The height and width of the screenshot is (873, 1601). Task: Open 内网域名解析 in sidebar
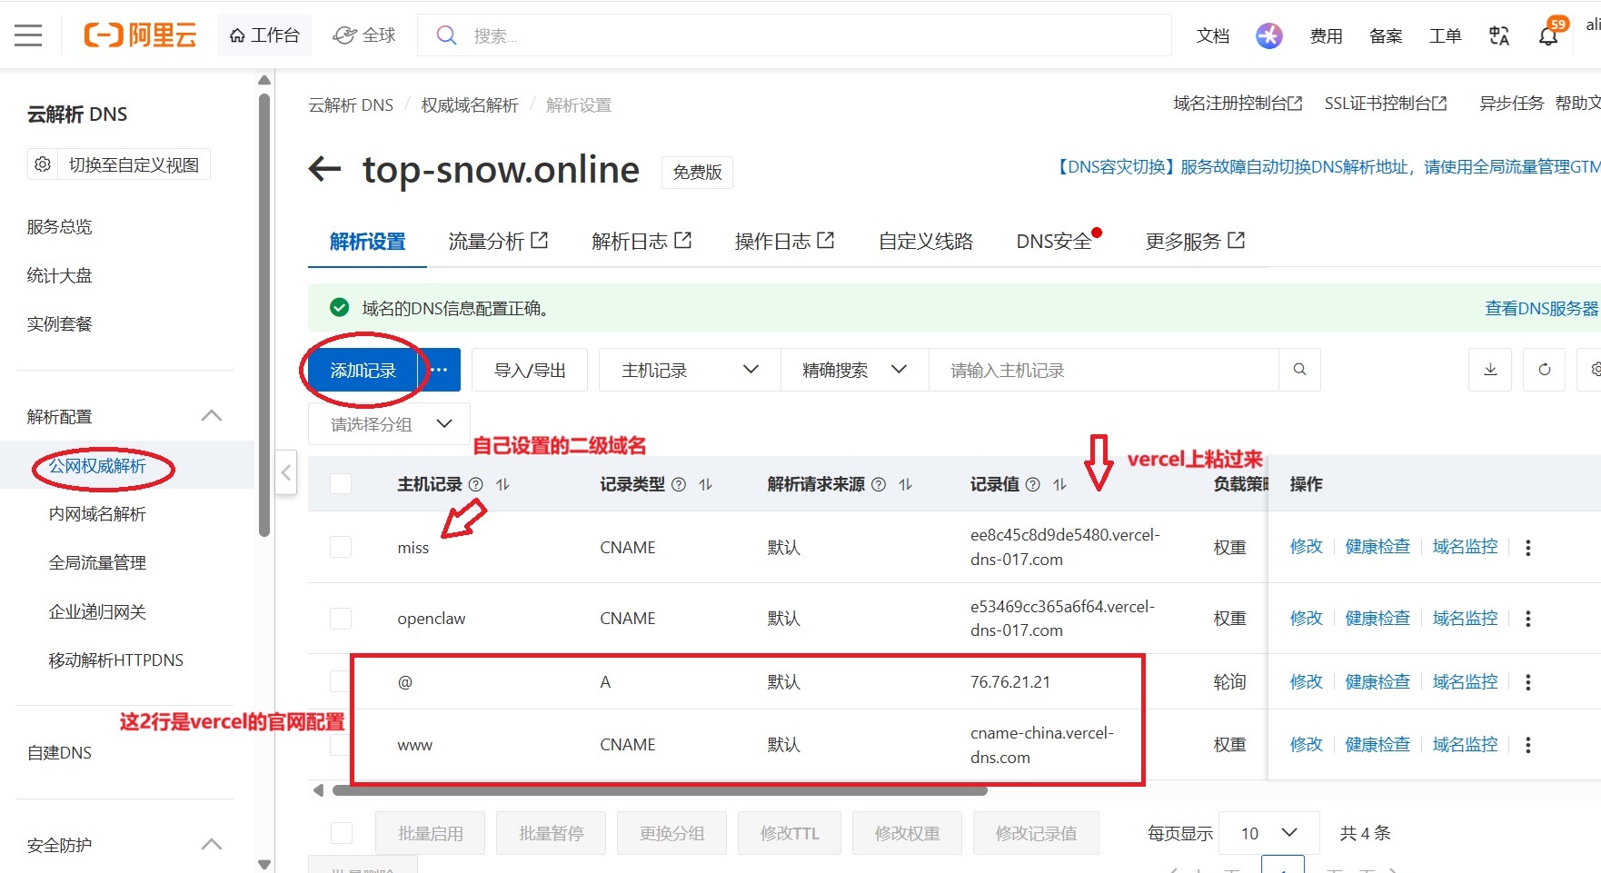(x=97, y=514)
